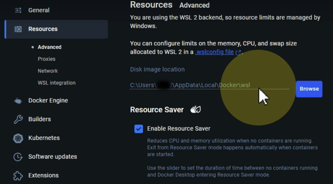Open the WSL integration section
The image size is (333, 184).
tap(57, 83)
